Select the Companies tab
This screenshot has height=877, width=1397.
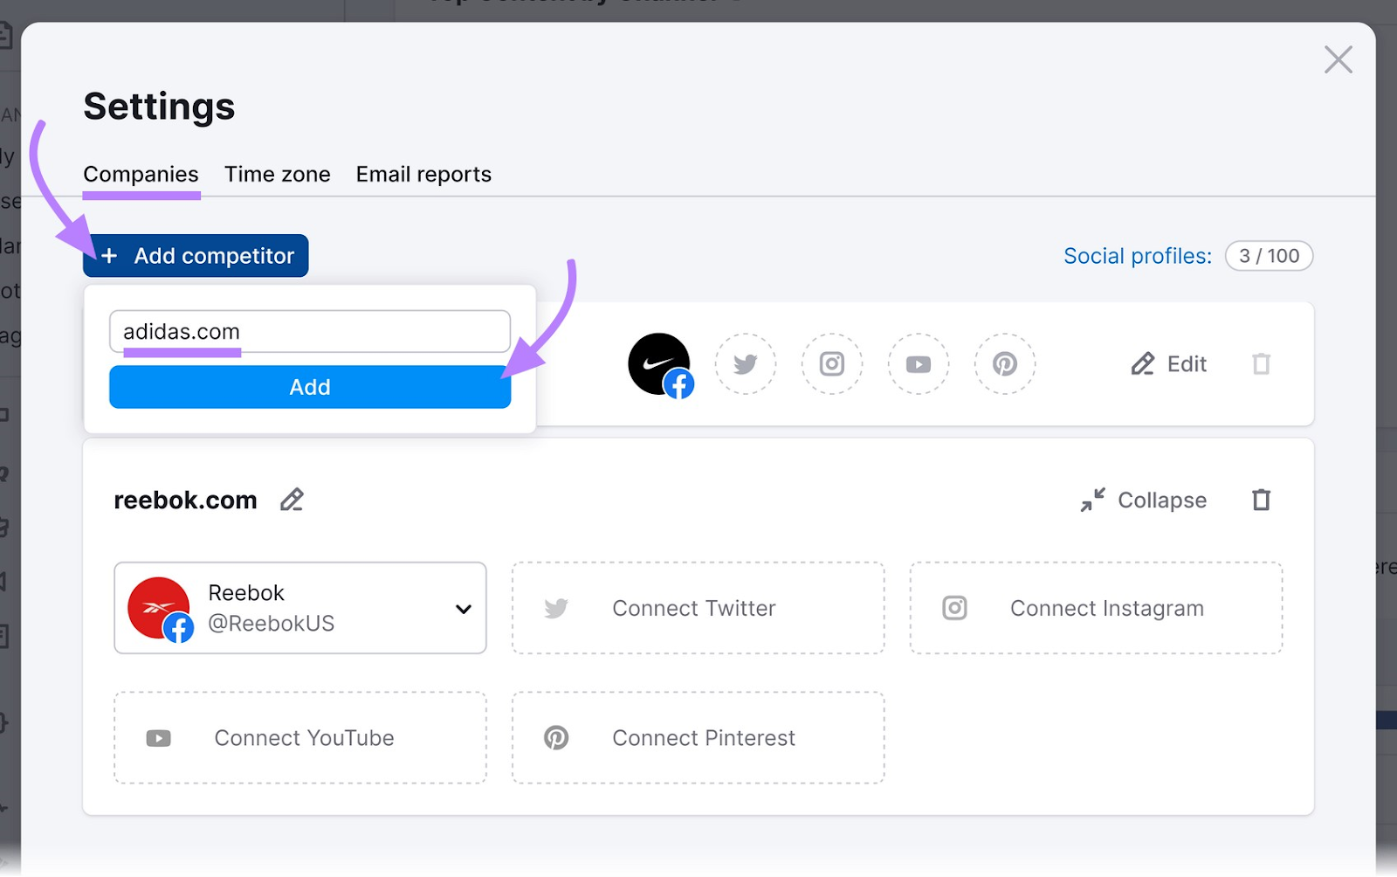pyautogui.click(x=141, y=174)
